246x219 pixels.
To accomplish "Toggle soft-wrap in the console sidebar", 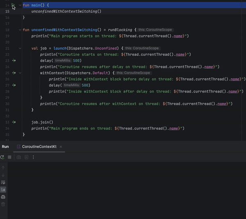I will (x=3, y=182).
